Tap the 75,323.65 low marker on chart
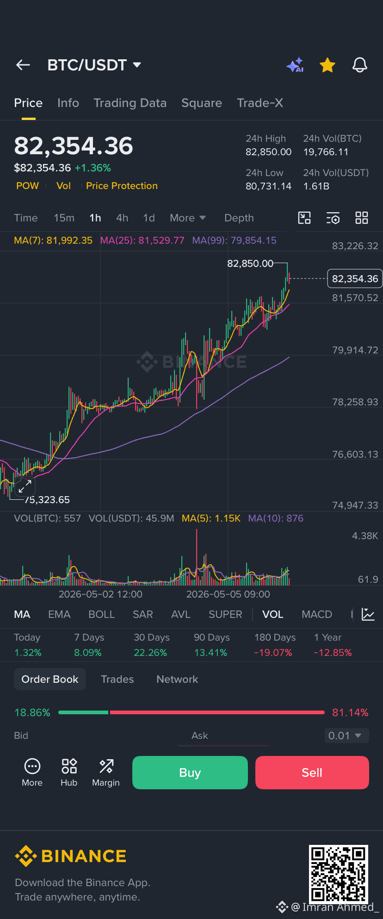Image resolution: width=383 pixels, height=919 pixels. click(47, 500)
